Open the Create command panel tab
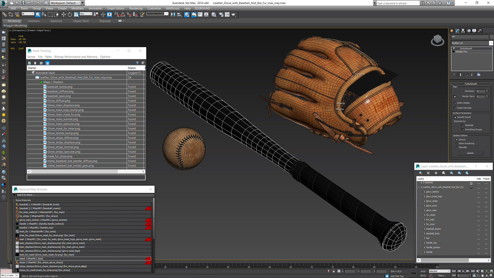The width and height of the screenshot is (494, 278). click(x=452, y=31)
